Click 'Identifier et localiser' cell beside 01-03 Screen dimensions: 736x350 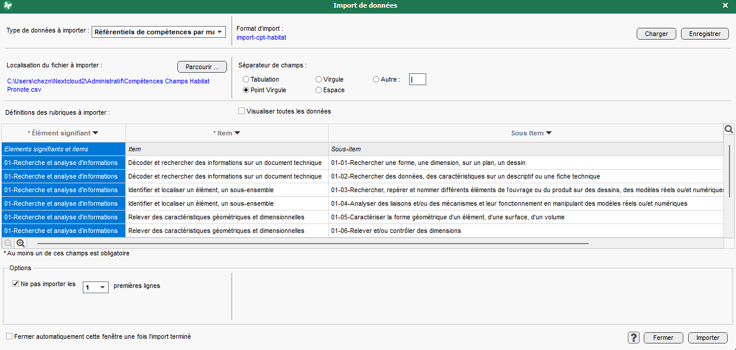coord(227,190)
